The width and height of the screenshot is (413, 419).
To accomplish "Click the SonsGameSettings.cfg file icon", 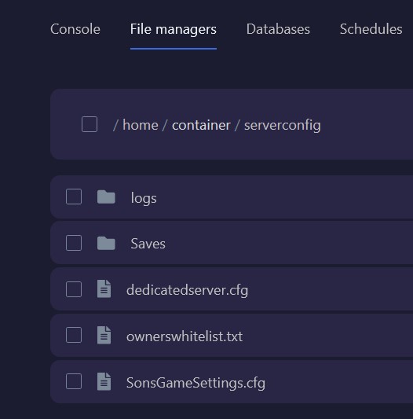I will pos(104,381).
